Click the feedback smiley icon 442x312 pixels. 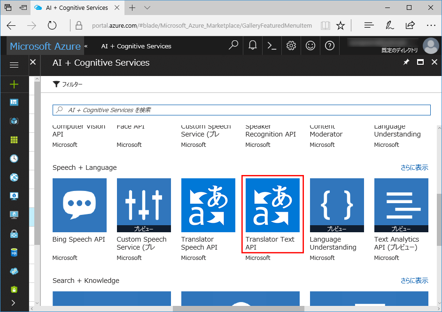point(310,46)
